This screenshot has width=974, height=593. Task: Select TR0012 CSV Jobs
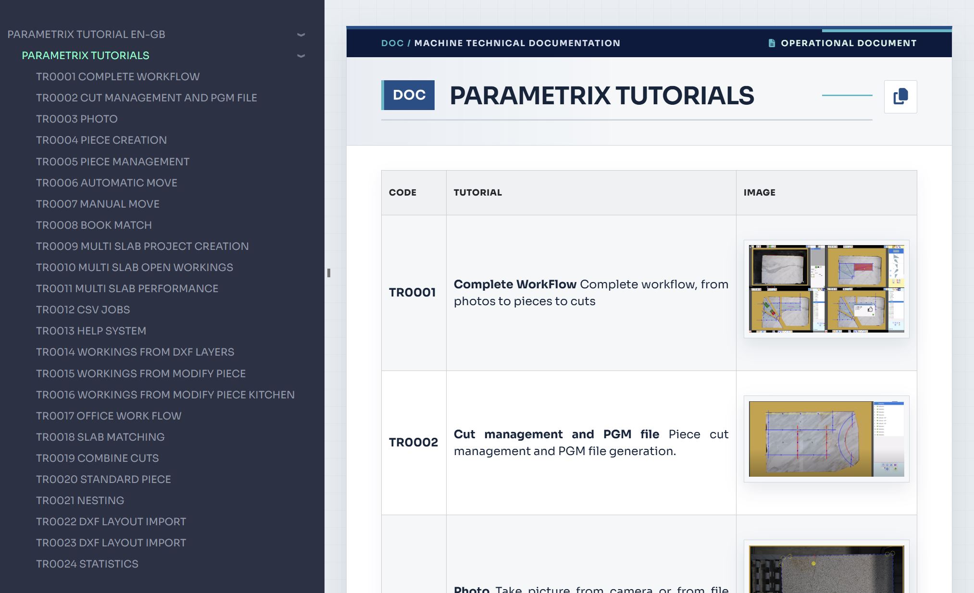[83, 310]
